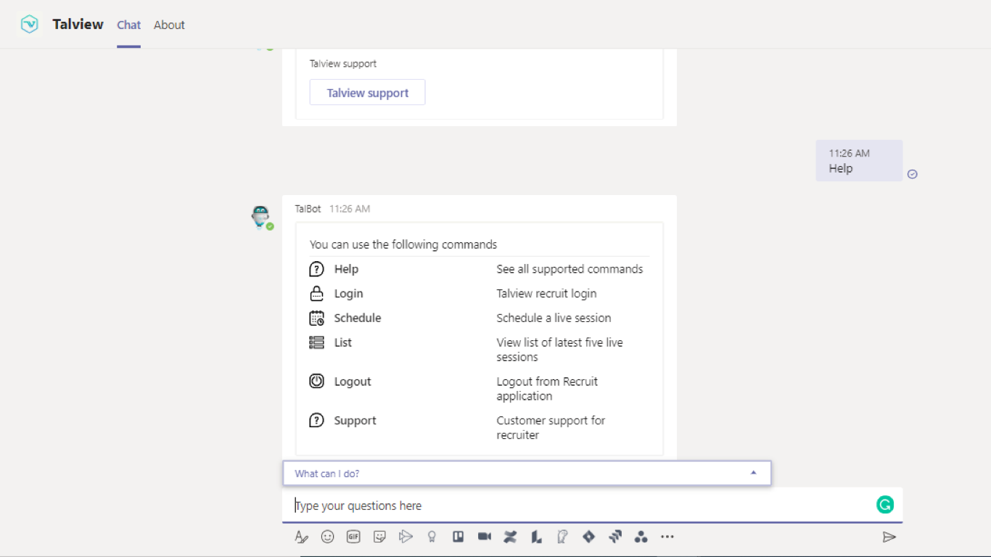This screenshot has width=991, height=557.
Task: Click the Talview support button
Action: 367,92
